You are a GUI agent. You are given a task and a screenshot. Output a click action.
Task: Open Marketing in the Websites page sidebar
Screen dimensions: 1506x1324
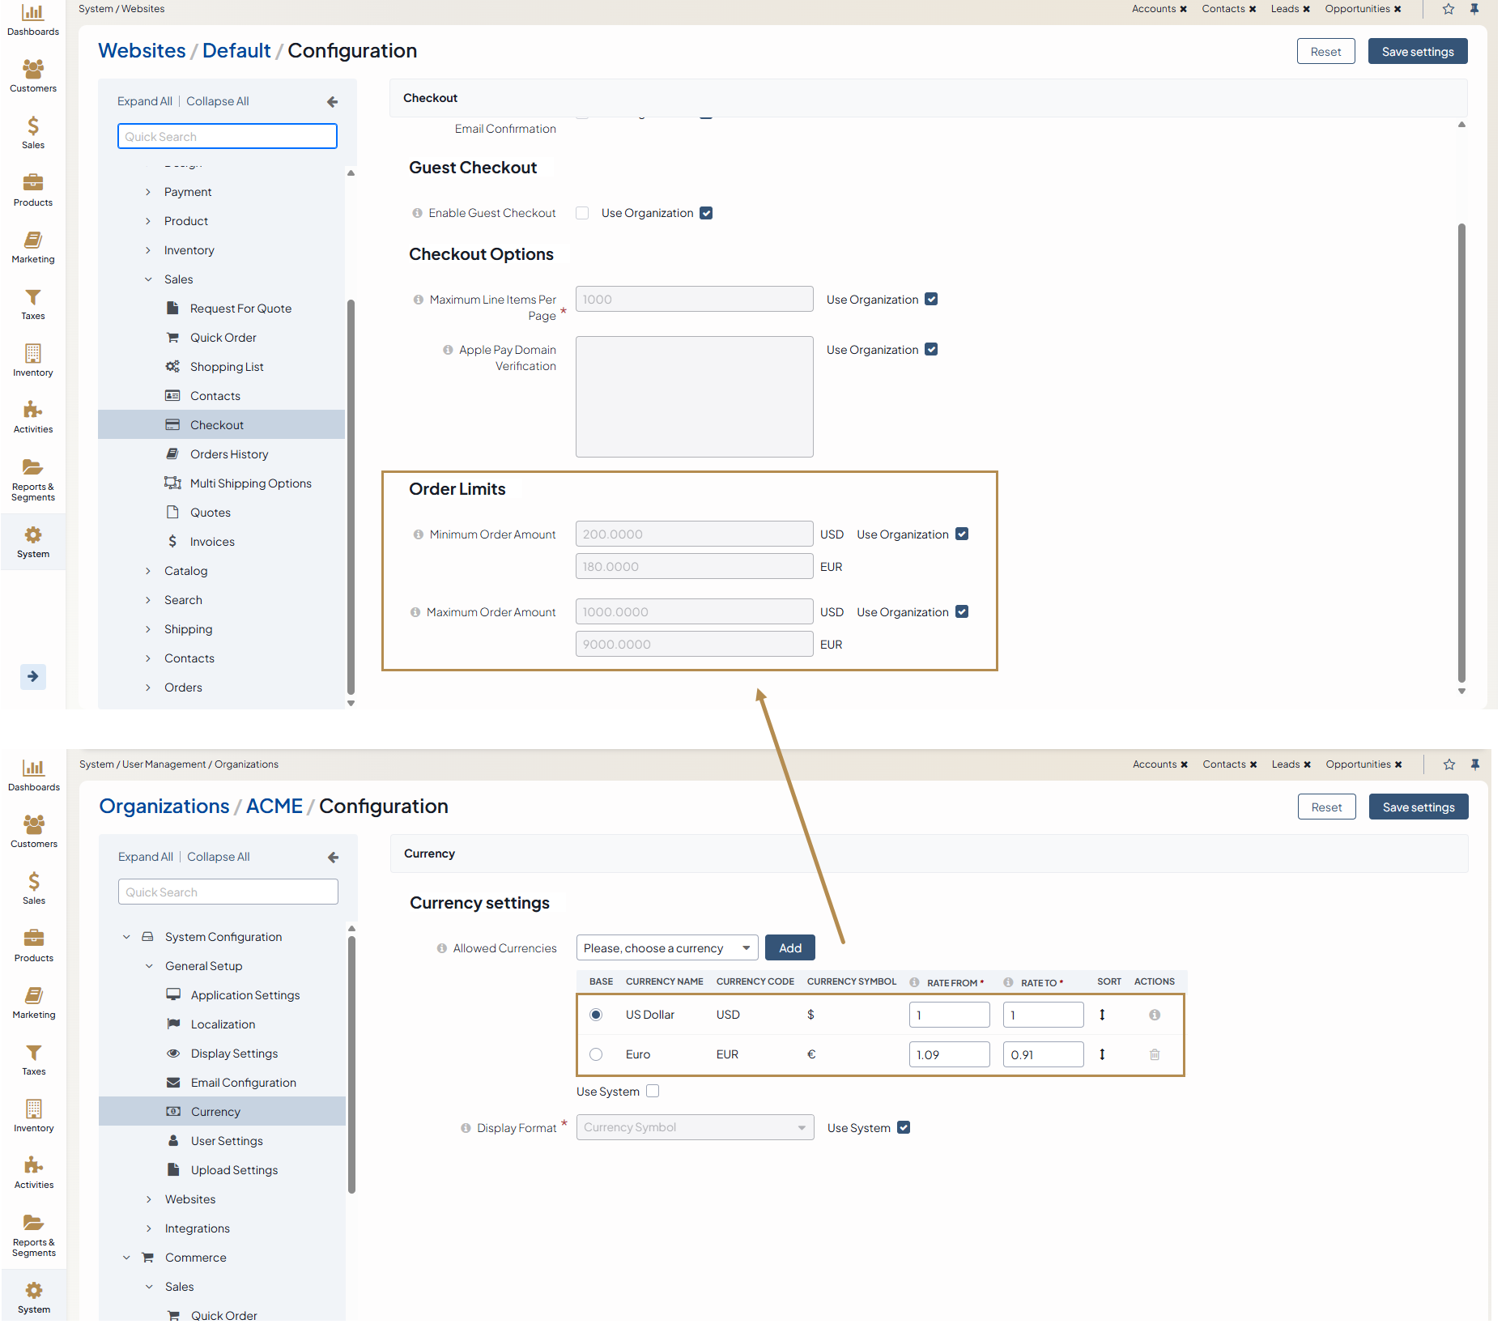pyautogui.click(x=33, y=247)
